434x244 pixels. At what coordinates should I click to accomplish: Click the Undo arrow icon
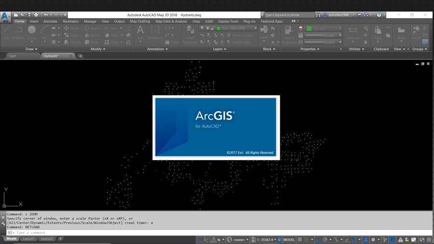click(46, 15)
